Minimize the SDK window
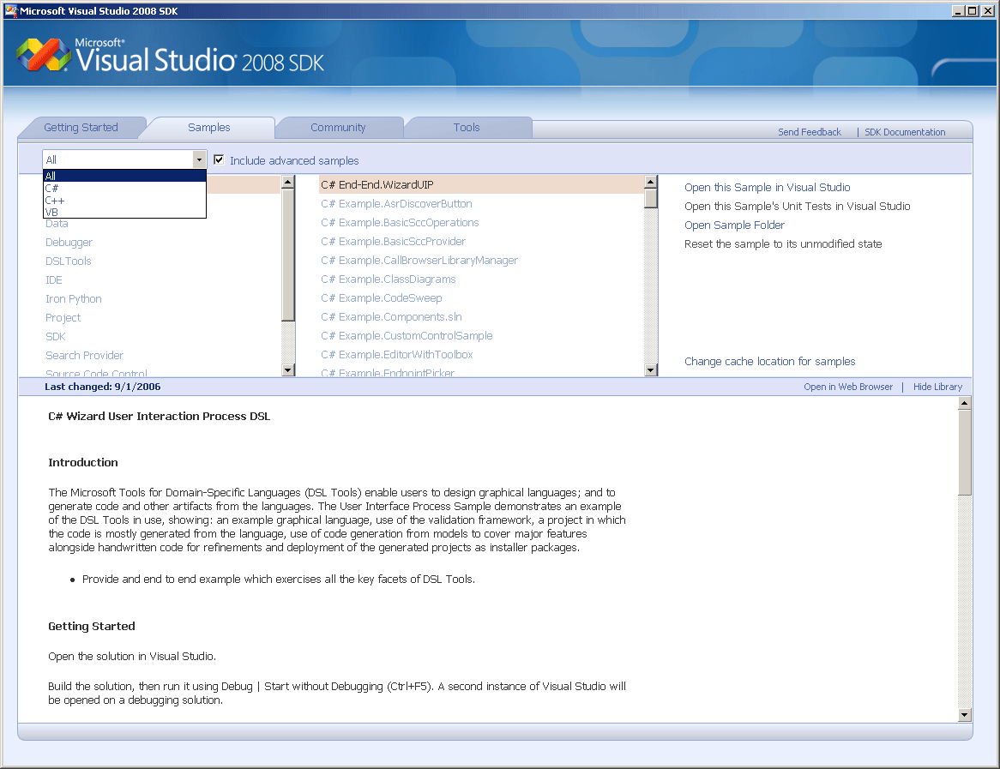This screenshot has height=769, width=1000. pyautogui.click(x=958, y=11)
